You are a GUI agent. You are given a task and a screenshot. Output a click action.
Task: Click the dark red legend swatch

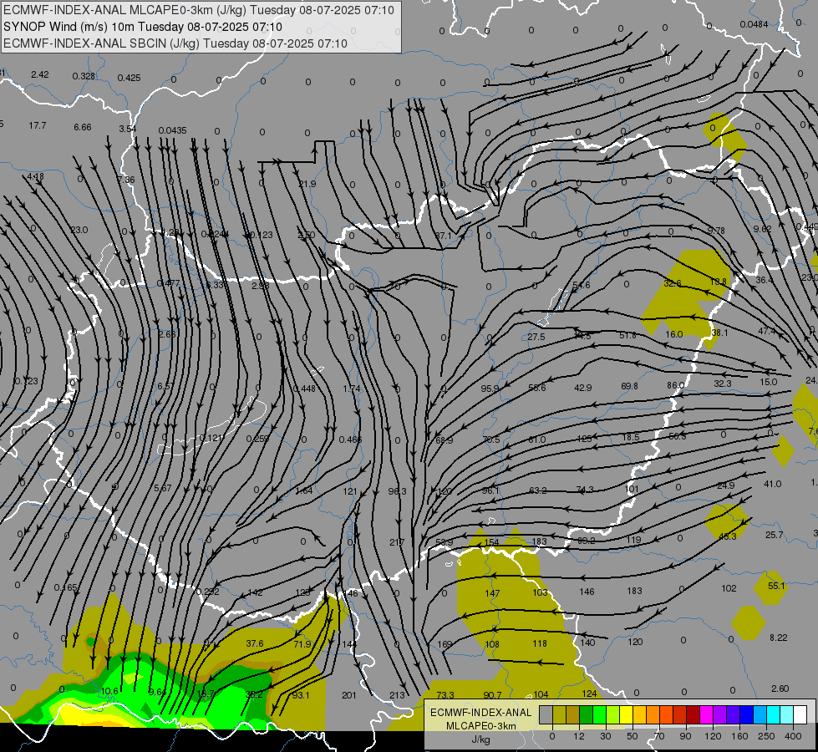coord(694,714)
